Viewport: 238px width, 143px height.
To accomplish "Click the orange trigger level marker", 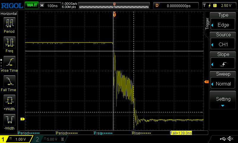I will (x=206, y=82).
